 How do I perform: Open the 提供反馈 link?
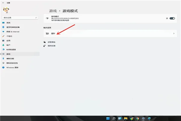[x=52, y=46]
